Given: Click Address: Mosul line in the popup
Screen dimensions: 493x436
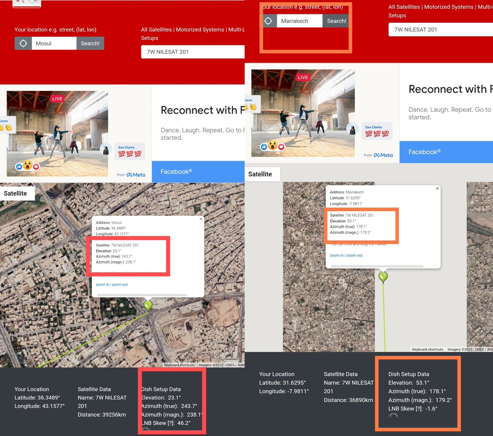Looking at the screenshot, I should tap(109, 223).
